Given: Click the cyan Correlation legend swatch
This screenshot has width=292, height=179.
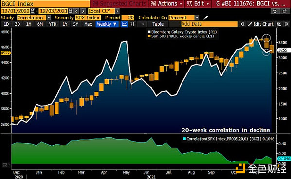Looking at the screenshot, I should [184, 139].
